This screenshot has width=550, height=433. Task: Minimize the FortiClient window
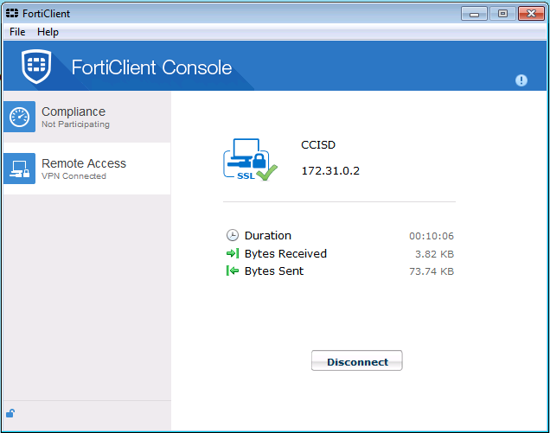click(474, 14)
